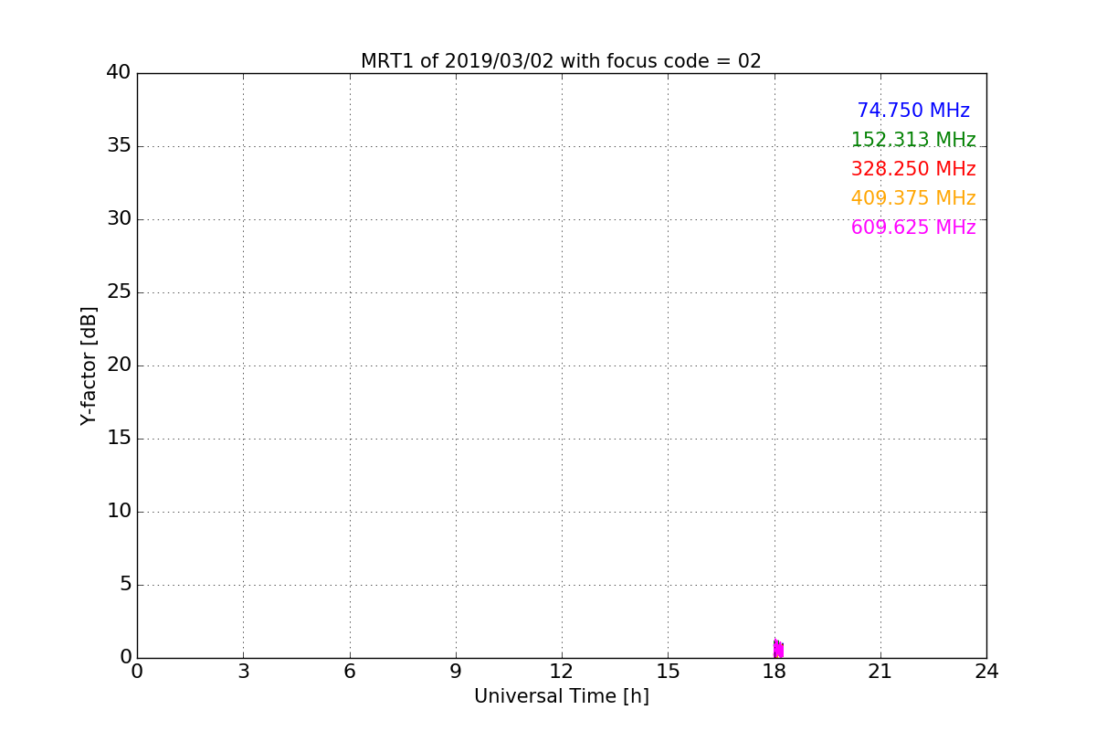The height and width of the screenshot is (731, 1096).
Task: Click the 'Y-factor [dB]' axis label
Action: tap(89, 365)
